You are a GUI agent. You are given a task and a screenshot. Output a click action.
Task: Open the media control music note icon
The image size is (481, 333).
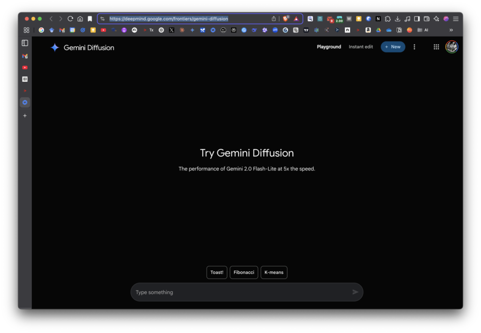407,19
